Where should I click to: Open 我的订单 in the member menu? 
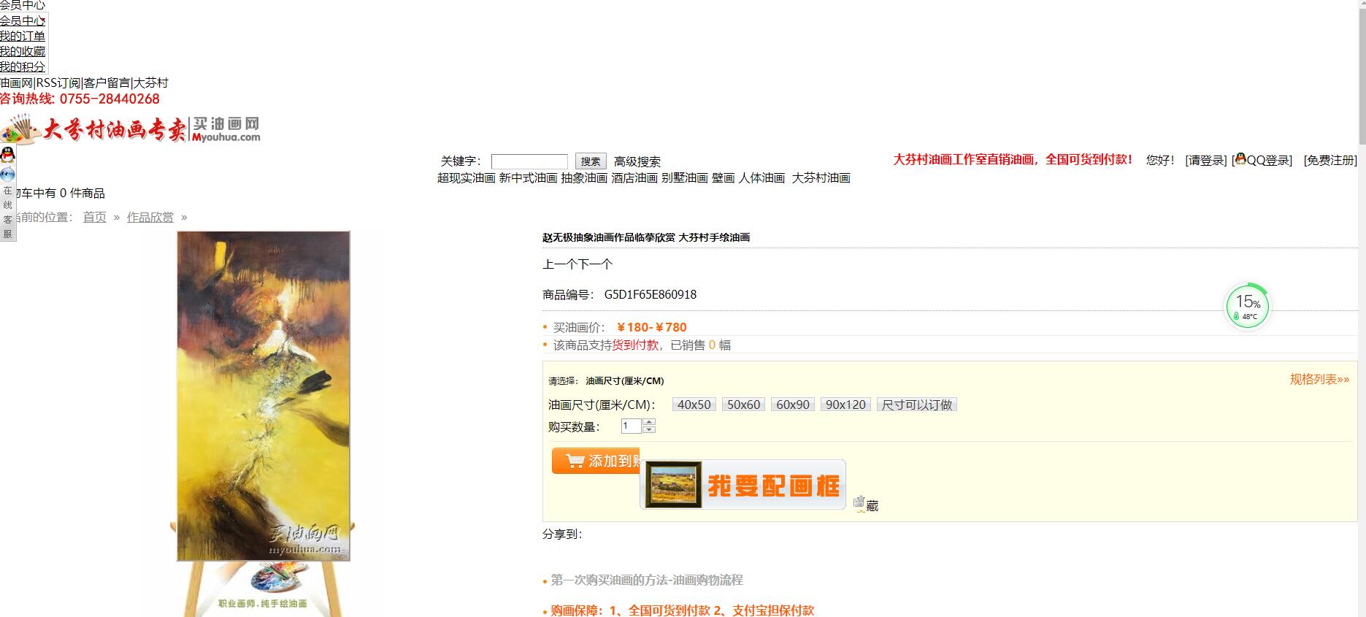coord(23,36)
